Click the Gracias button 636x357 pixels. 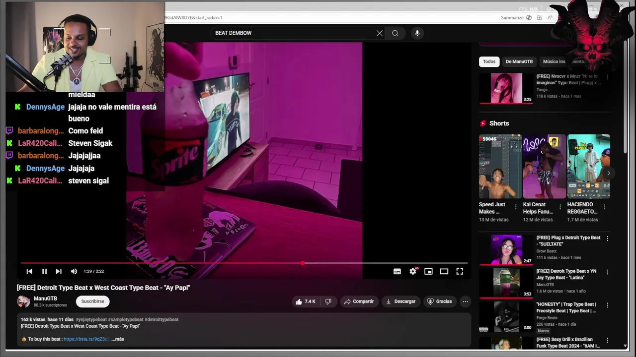tap(440, 301)
